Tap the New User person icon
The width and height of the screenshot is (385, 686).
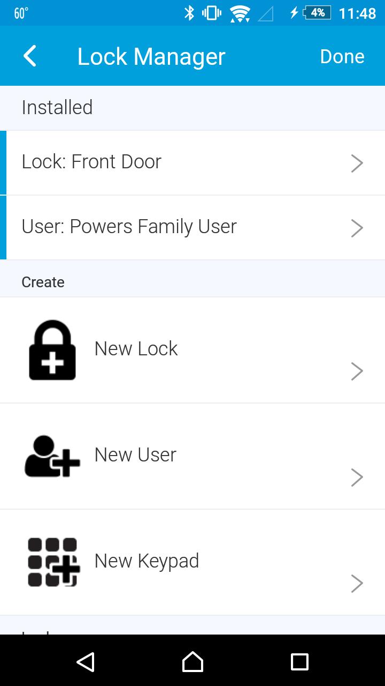click(x=52, y=456)
